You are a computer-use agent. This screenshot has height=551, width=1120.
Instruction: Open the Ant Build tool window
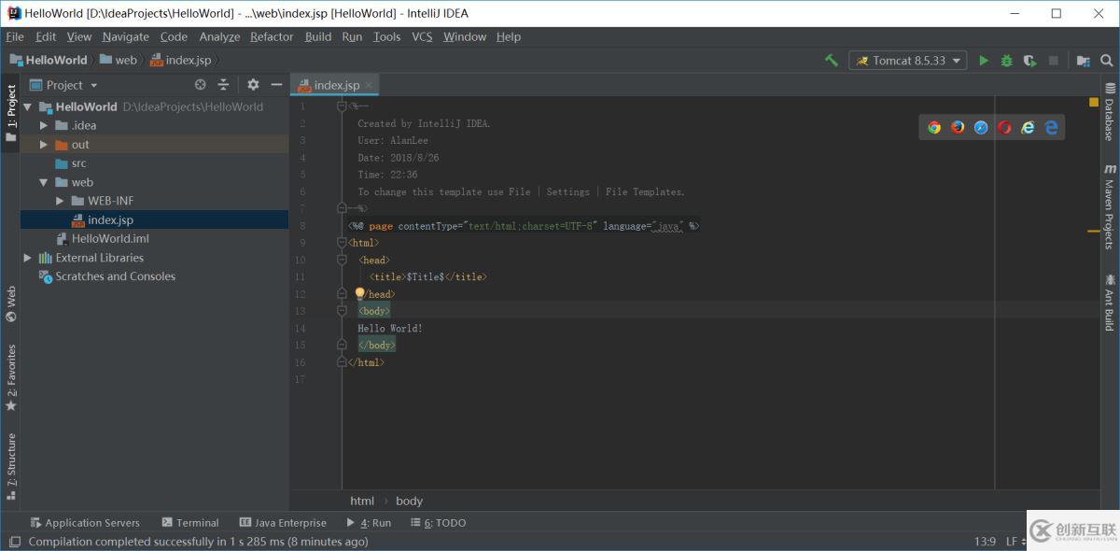(1110, 302)
